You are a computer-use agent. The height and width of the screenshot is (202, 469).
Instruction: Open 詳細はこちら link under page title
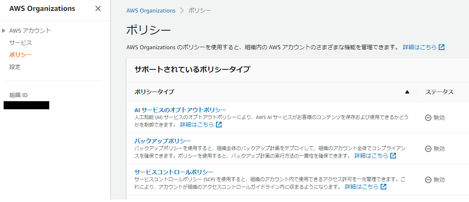(x=420, y=47)
